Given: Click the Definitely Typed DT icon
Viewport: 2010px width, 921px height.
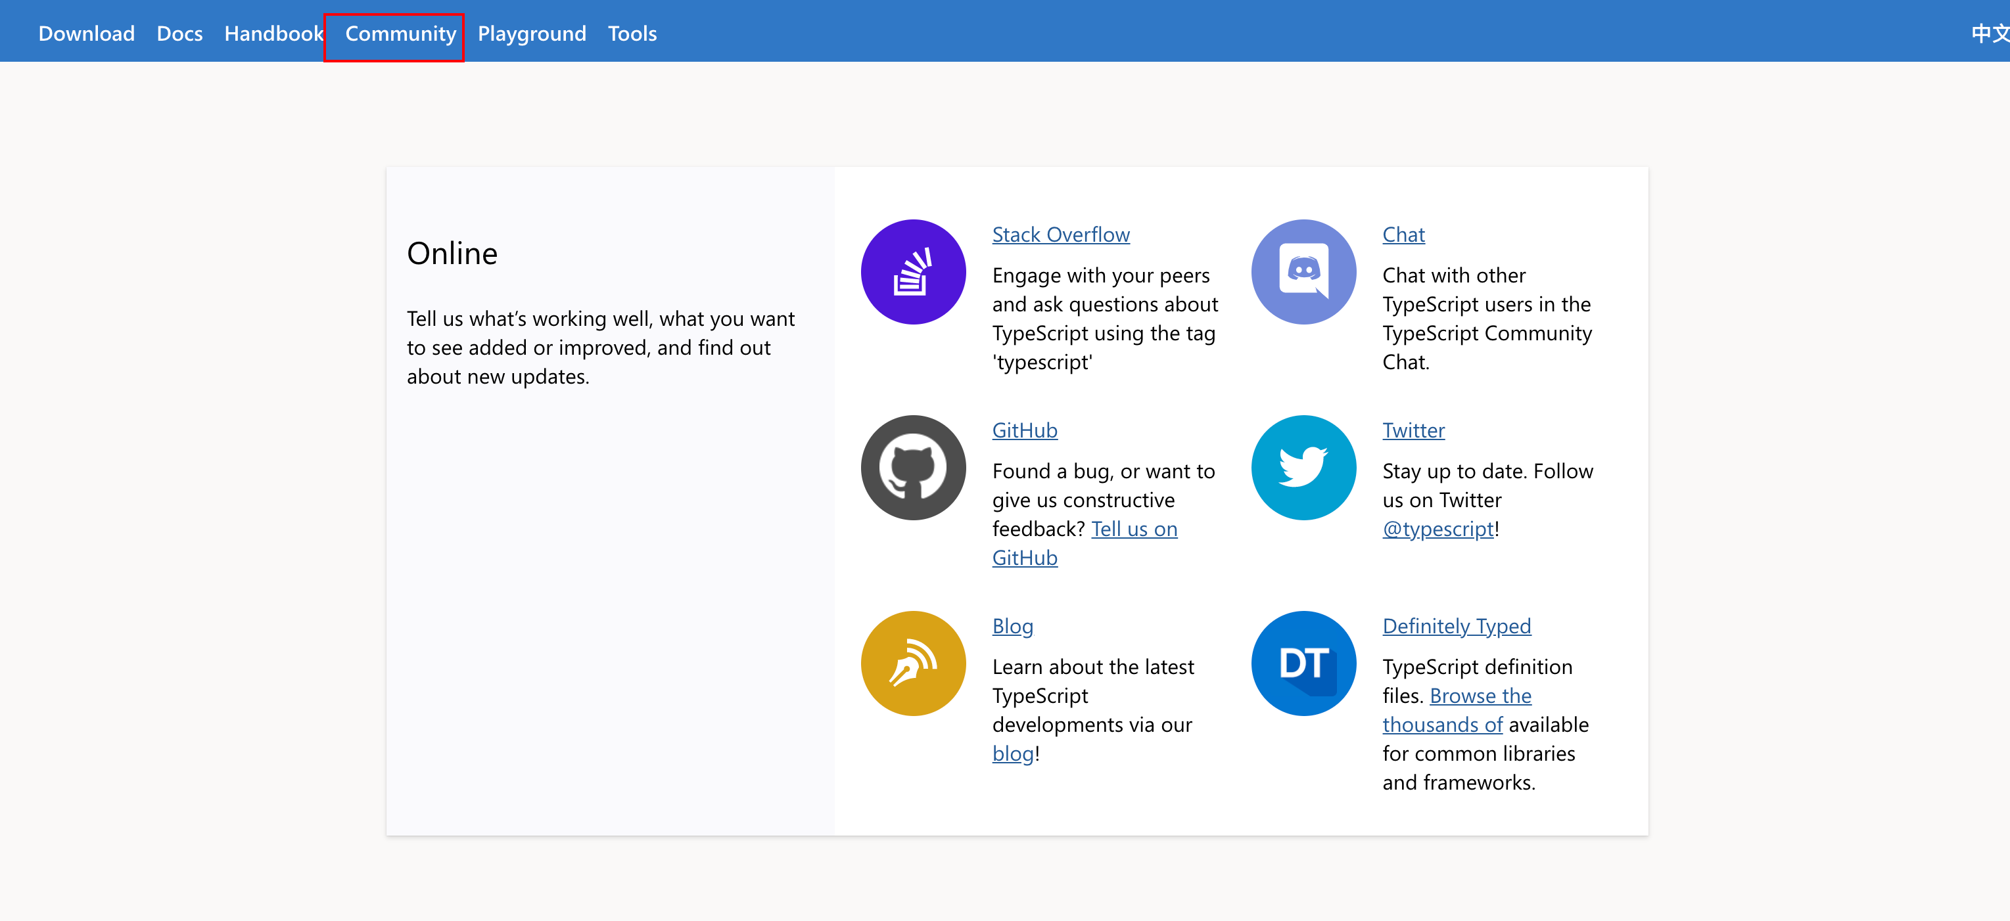Looking at the screenshot, I should point(1303,663).
